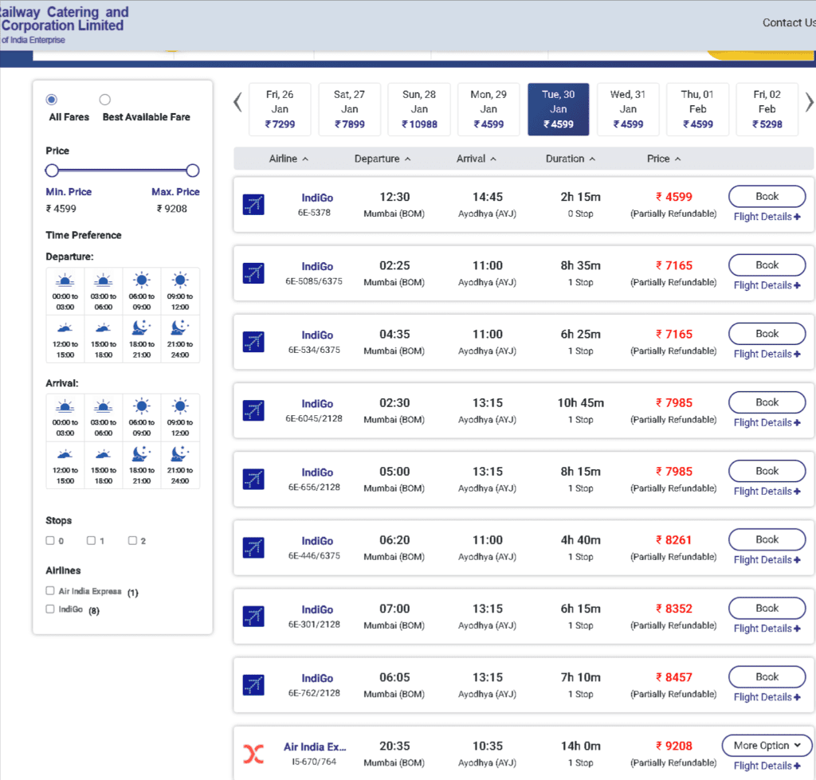Pick arrival time 09:00 to 12:00 icon

(x=180, y=406)
